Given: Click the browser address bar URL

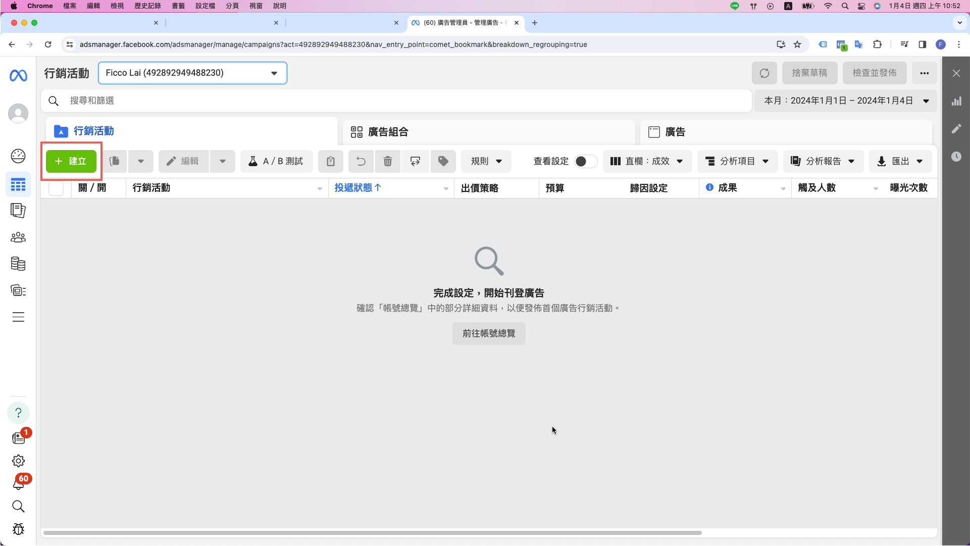Looking at the screenshot, I should point(333,44).
